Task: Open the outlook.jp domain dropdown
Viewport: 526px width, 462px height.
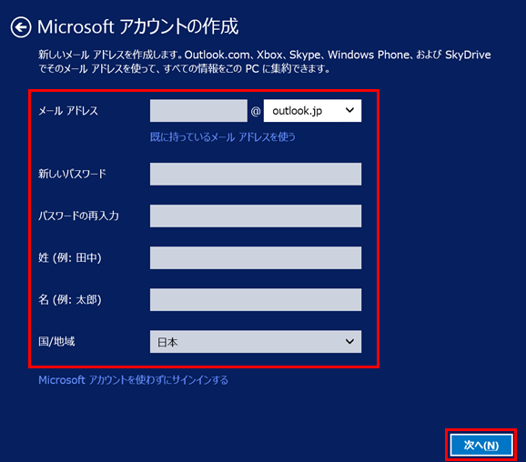Action: coord(312,111)
